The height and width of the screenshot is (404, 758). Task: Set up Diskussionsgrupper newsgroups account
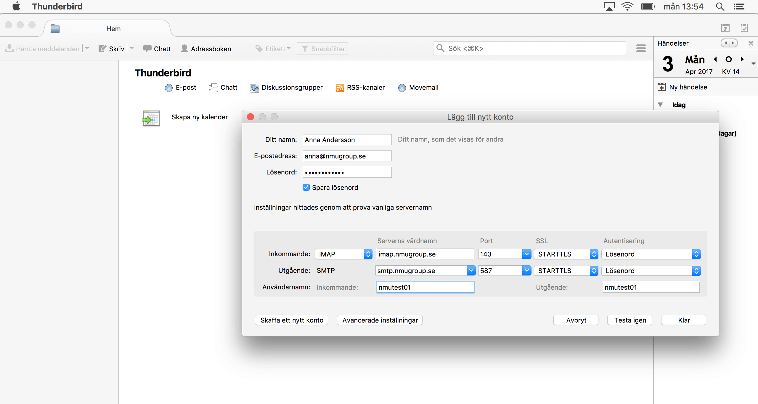click(x=286, y=88)
